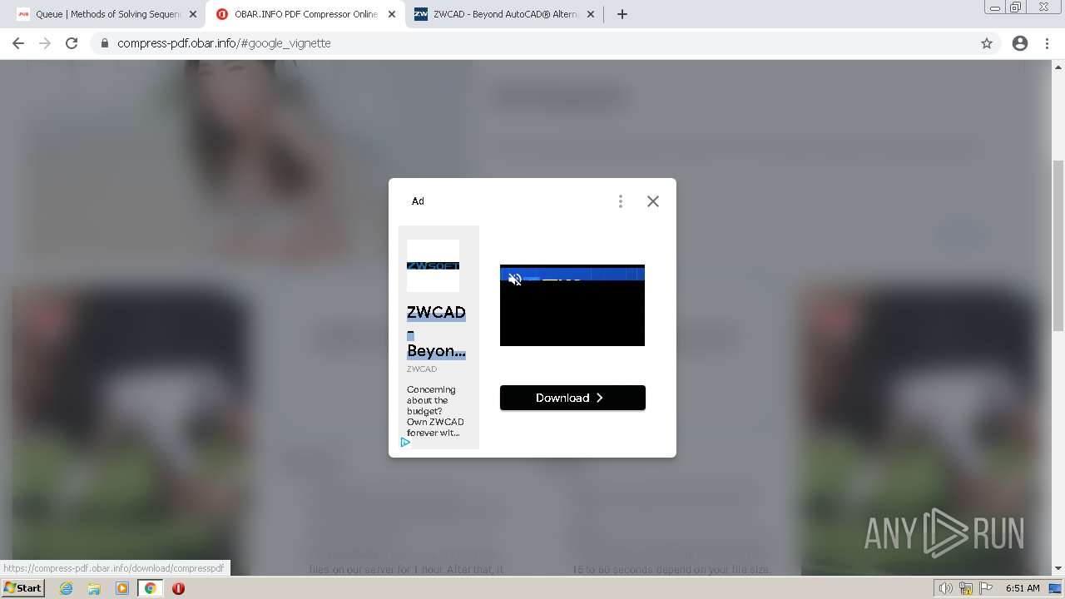Open the Windows Start menu
The image size is (1065, 599).
(22, 587)
